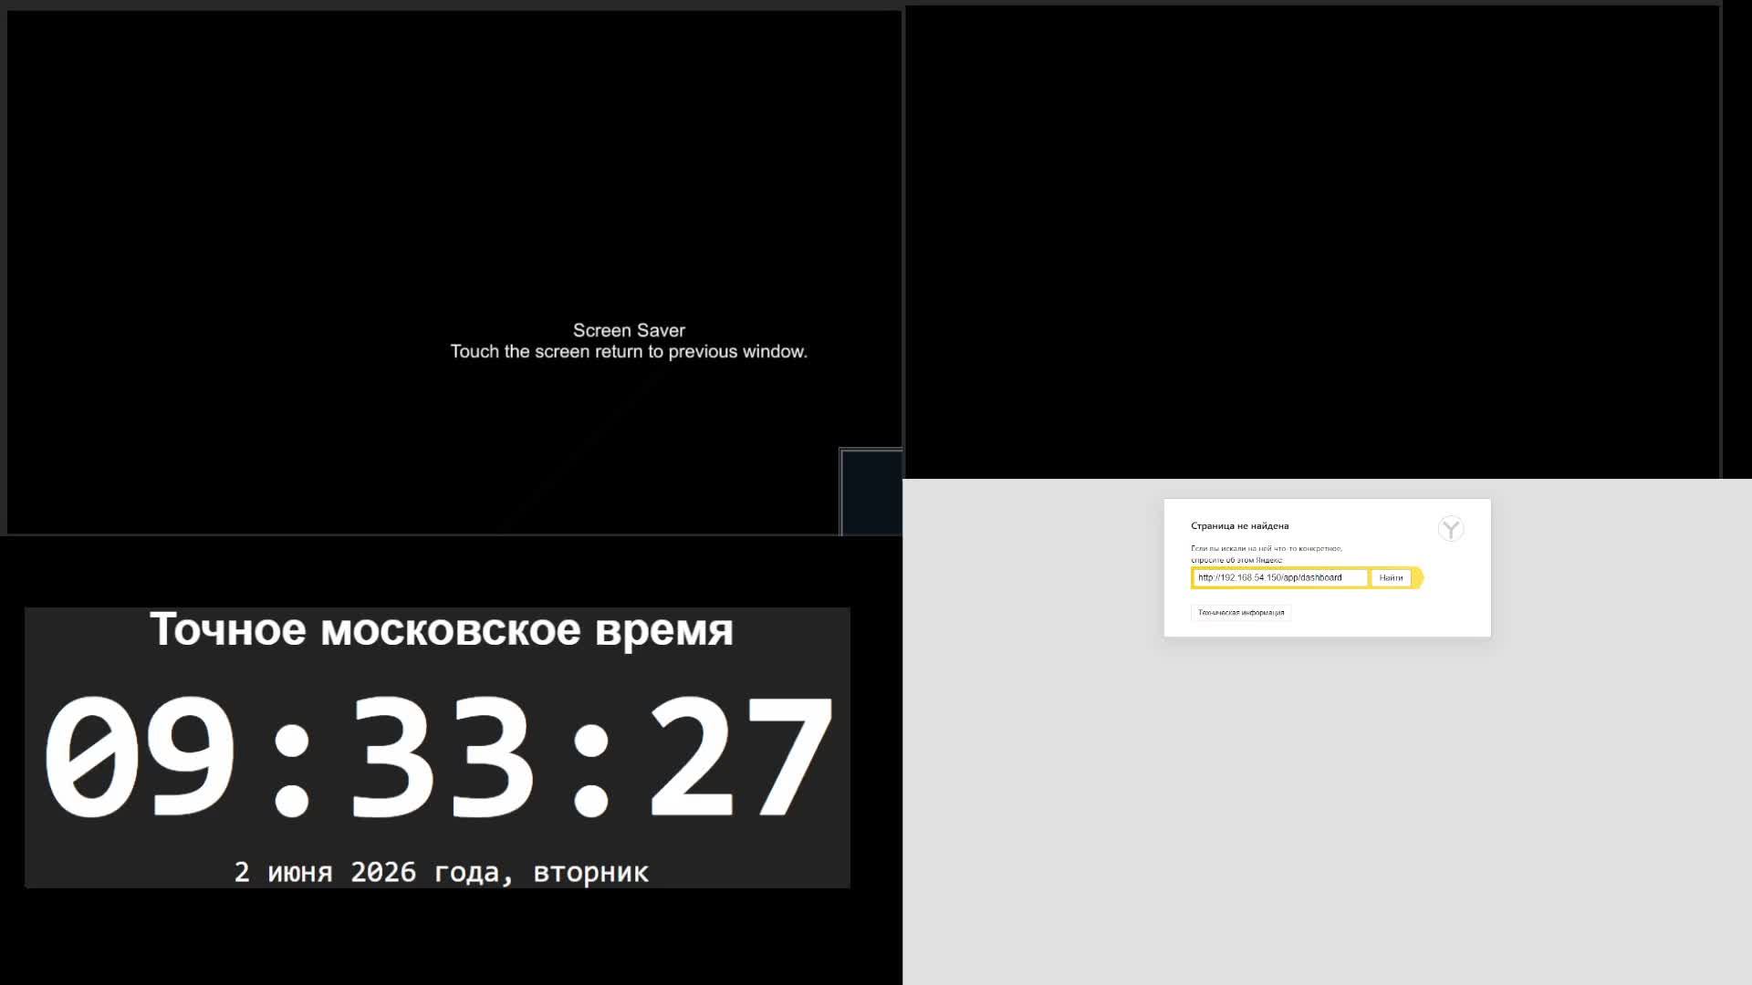Click the "Точное московское время" heading
Screen dimensions: 1752x985
tap(441, 629)
